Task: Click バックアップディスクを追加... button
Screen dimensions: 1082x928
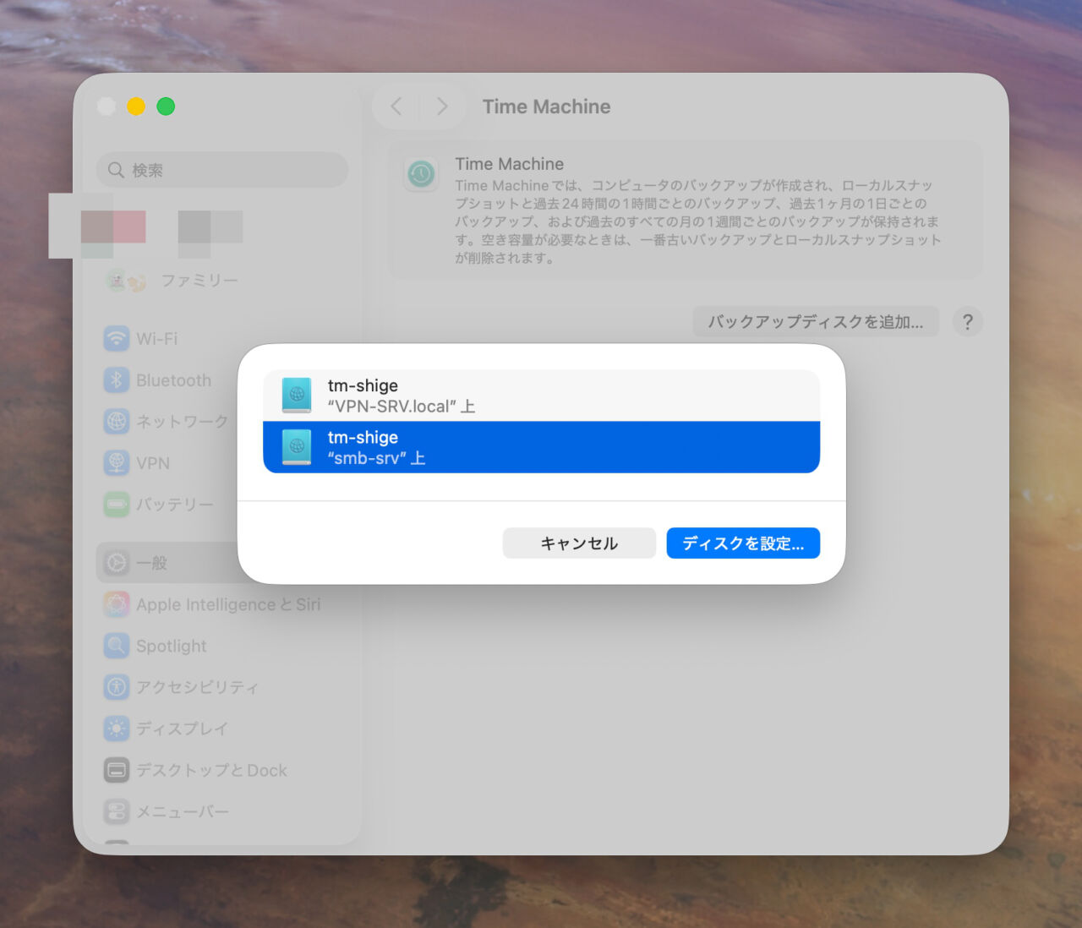Action: coord(816,322)
